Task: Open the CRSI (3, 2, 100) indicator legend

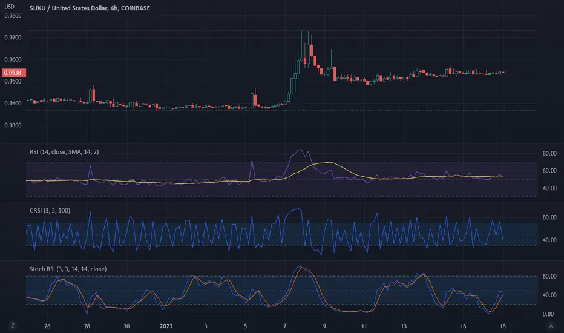Action: point(50,211)
